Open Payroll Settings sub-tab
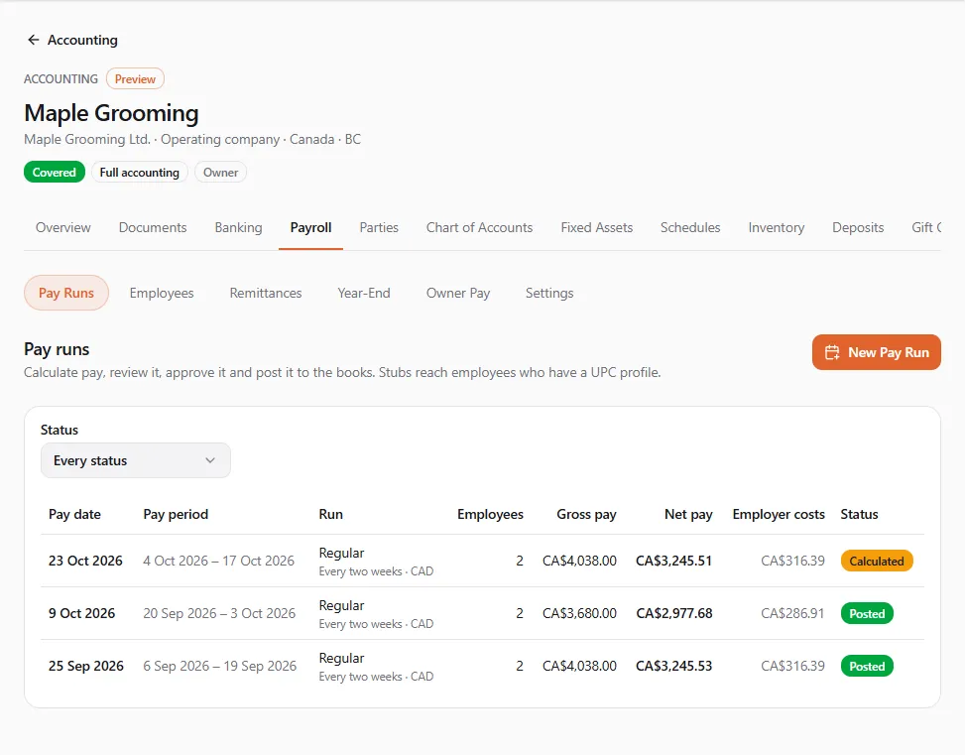The width and height of the screenshot is (965, 755). click(x=549, y=293)
